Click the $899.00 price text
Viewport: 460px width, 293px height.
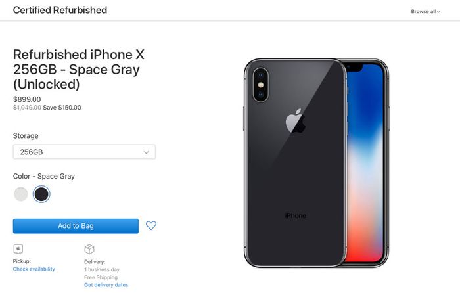(27, 99)
